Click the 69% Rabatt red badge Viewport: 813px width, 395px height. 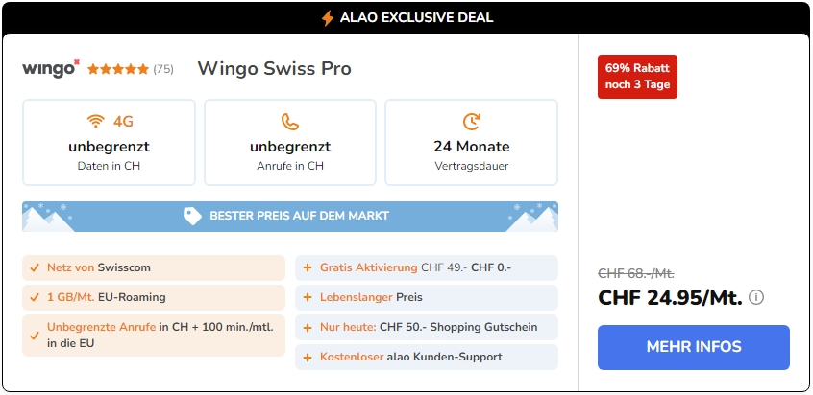637,77
